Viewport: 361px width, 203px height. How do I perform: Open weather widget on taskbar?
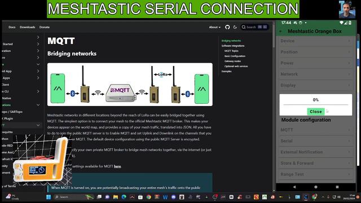coord(12,197)
